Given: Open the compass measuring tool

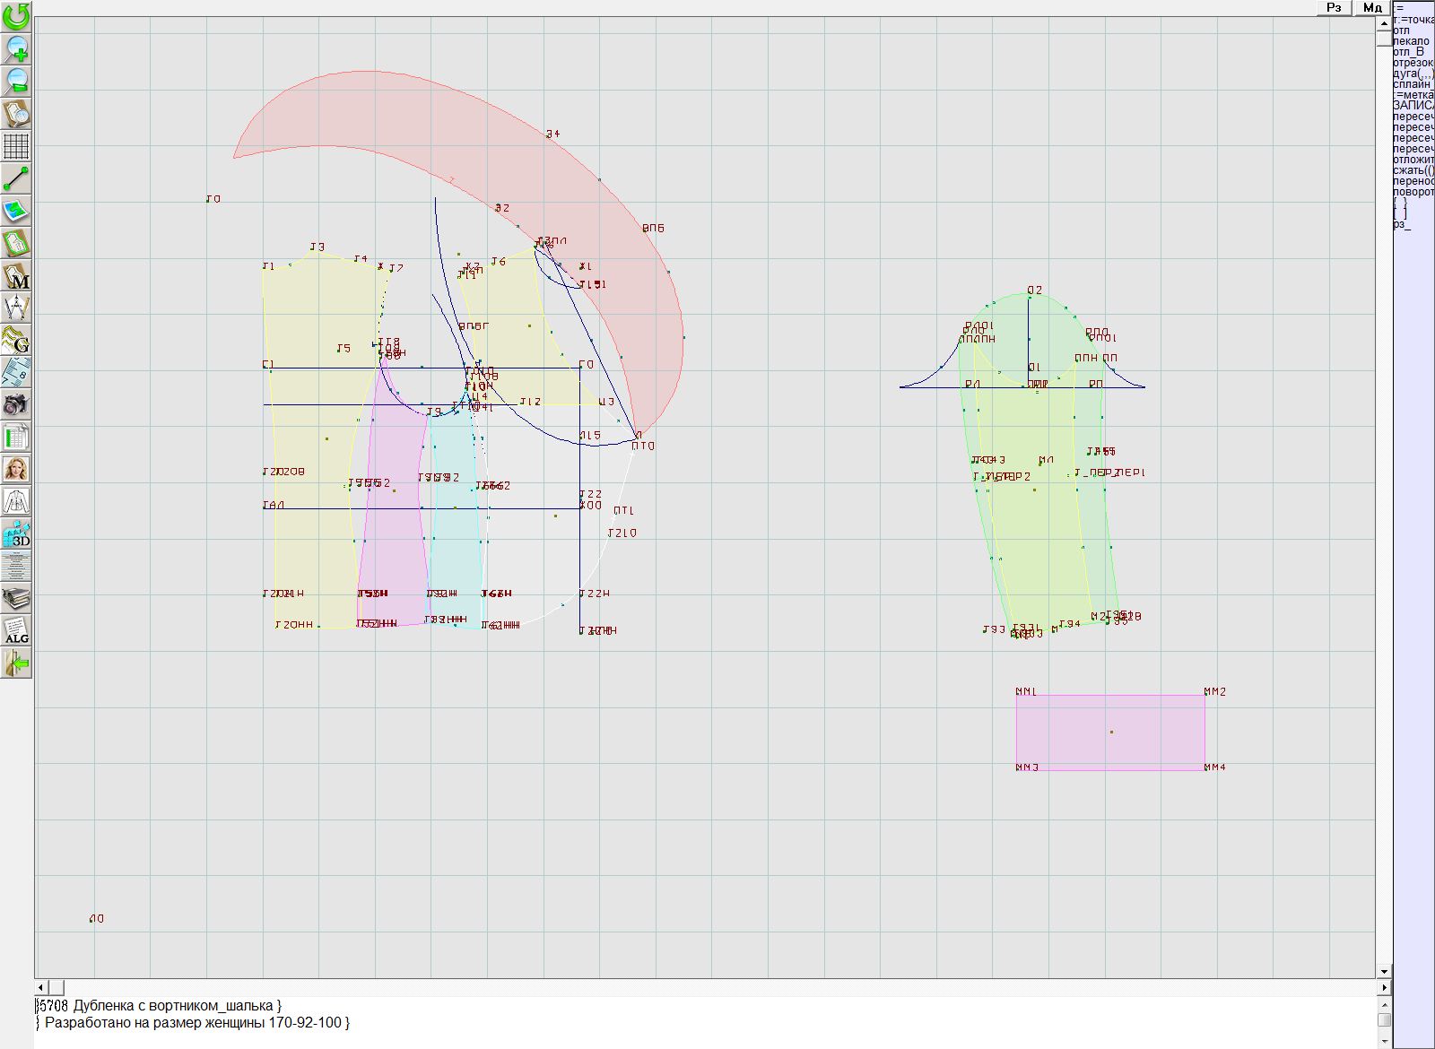Looking at the screenshot, I should (16, 308).
